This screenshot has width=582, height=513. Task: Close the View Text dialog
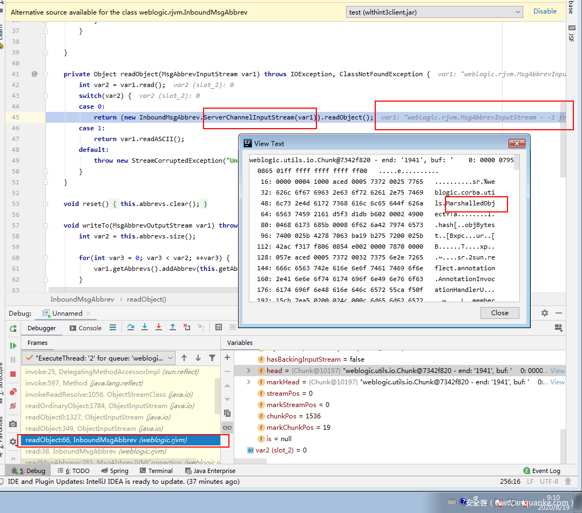(x=499, y=313)
